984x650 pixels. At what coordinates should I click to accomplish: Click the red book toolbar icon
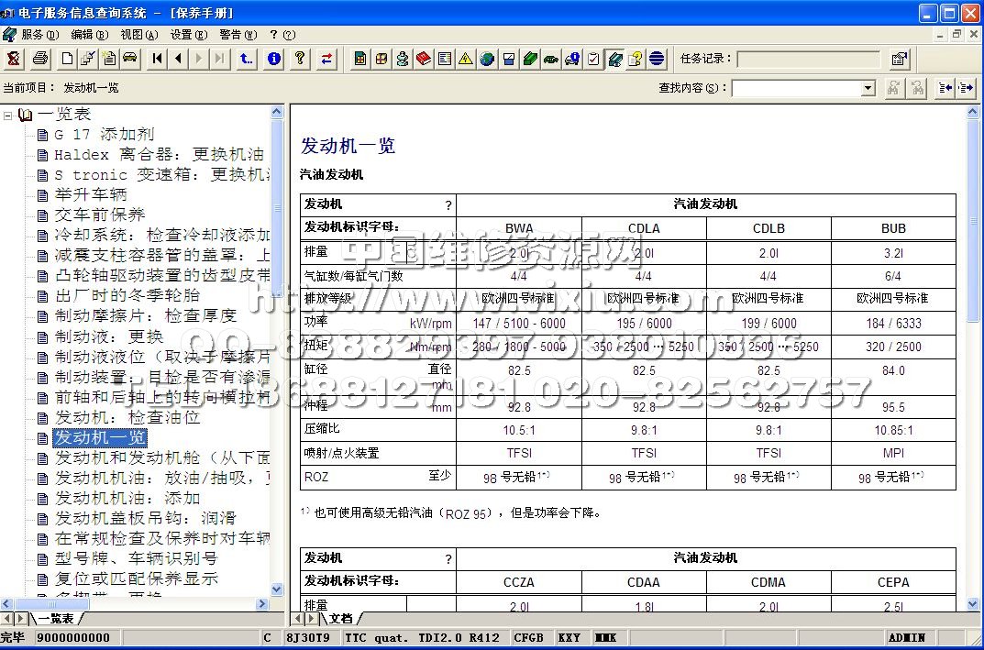(423, 59)
